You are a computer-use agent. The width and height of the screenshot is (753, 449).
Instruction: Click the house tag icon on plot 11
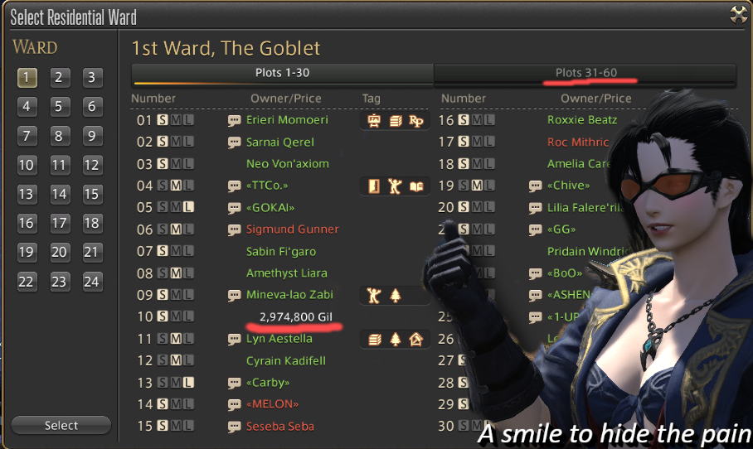(x=415, y=340)
